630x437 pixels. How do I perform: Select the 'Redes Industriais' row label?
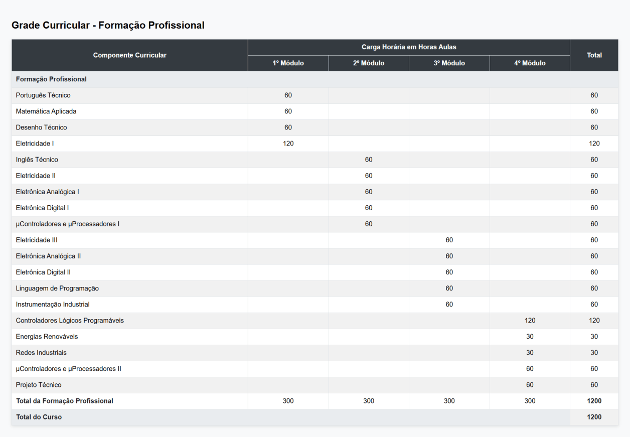pyautogui.click(x=42, y=352)
